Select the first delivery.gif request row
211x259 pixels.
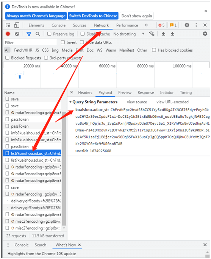32,201
